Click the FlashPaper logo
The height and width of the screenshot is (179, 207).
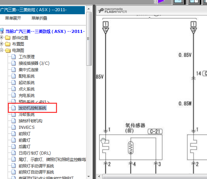113,11
